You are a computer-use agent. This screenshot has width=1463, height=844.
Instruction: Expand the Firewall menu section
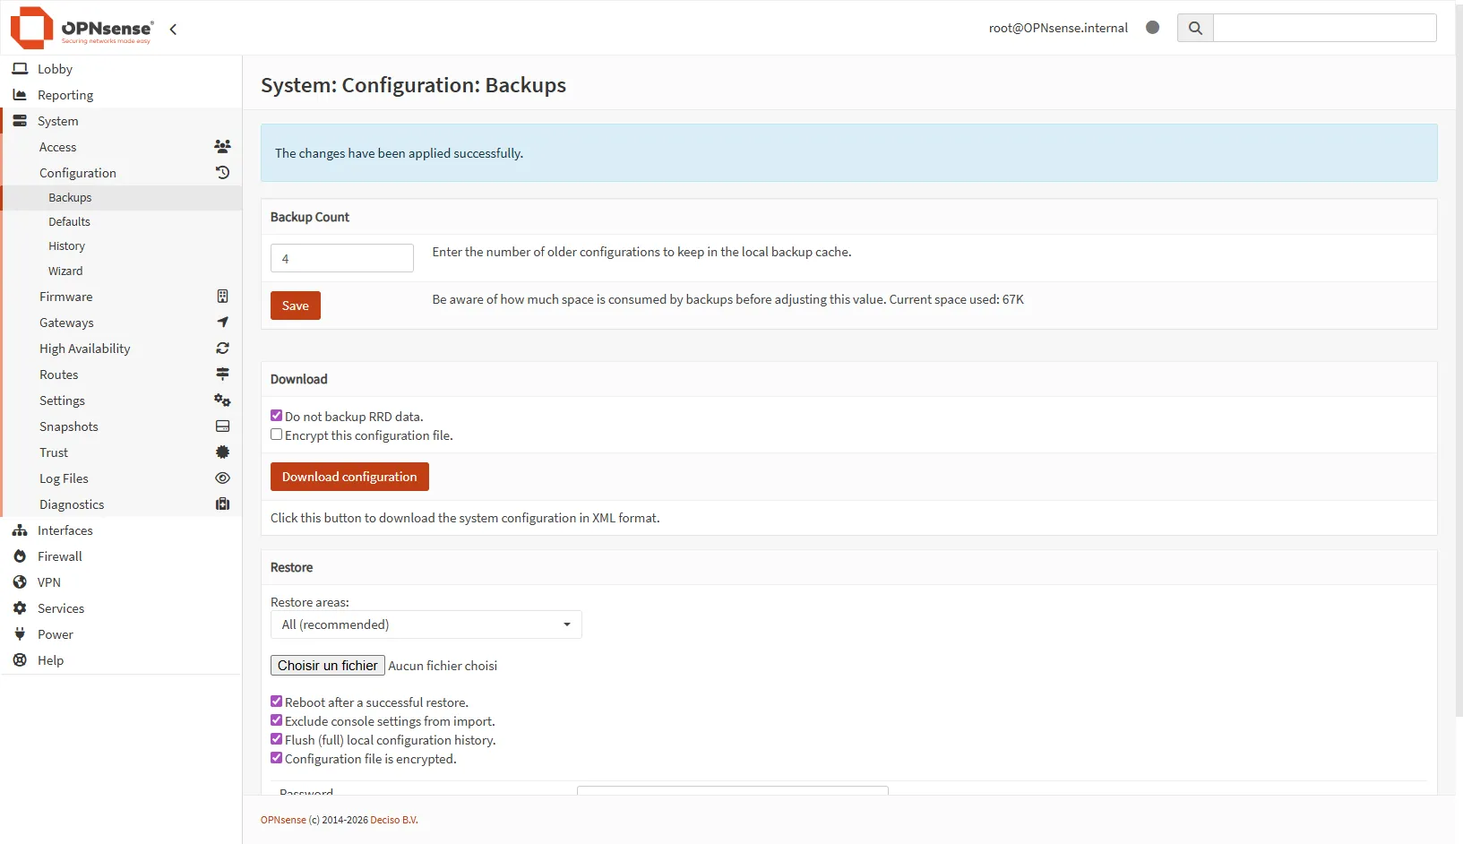[59, 556]
